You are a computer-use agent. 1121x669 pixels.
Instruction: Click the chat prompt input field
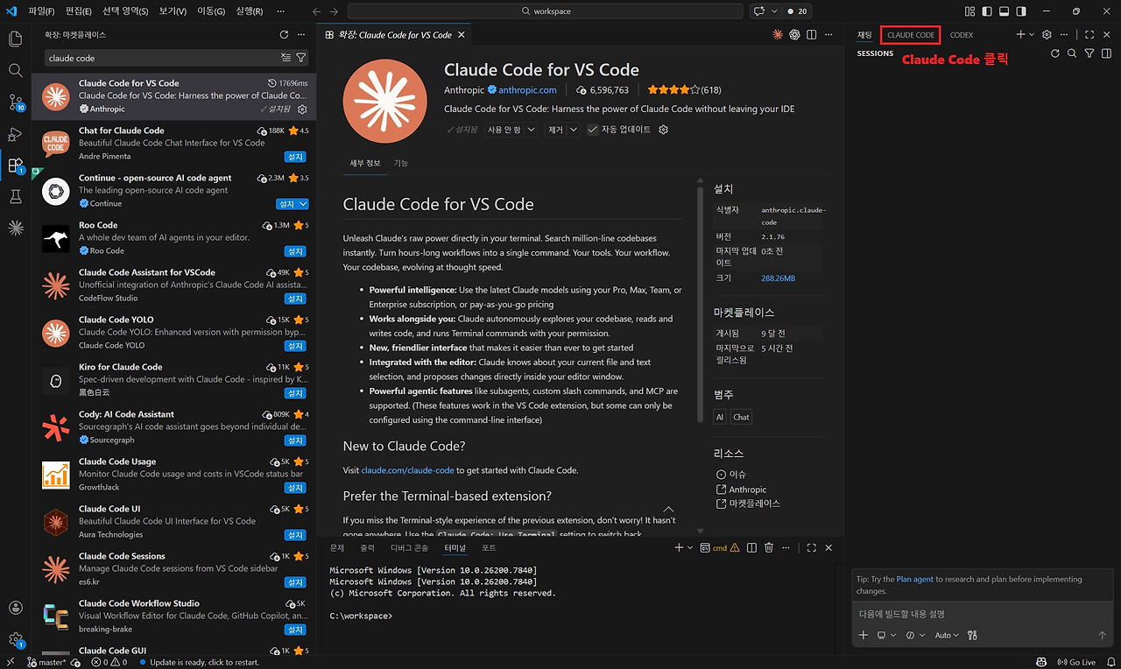(982, 614)
